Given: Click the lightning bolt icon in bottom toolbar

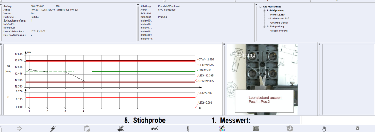Looking at the screenshot, I should 53,129.
